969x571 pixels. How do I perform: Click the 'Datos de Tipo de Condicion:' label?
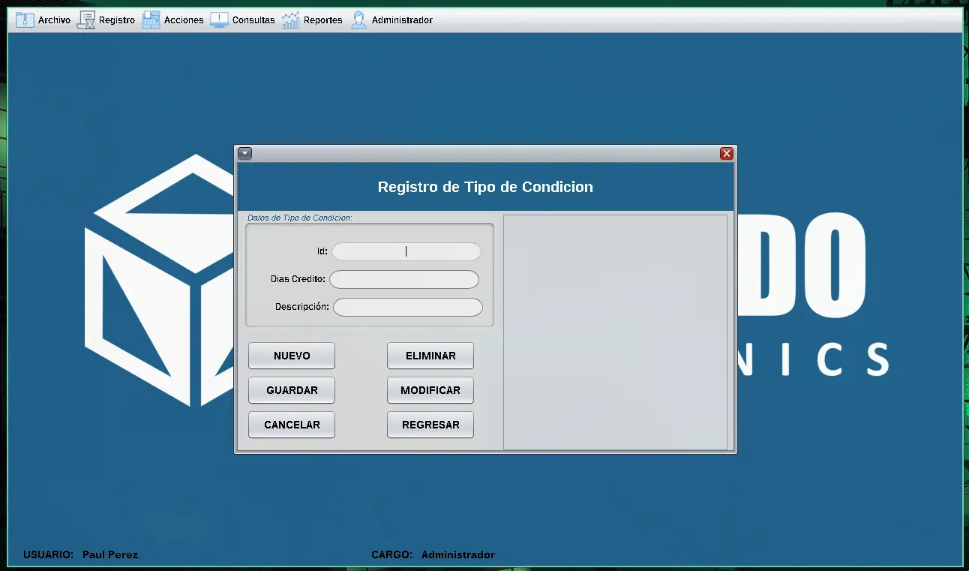pos(300,218)
